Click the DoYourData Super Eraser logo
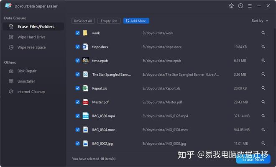 point(8,6)
